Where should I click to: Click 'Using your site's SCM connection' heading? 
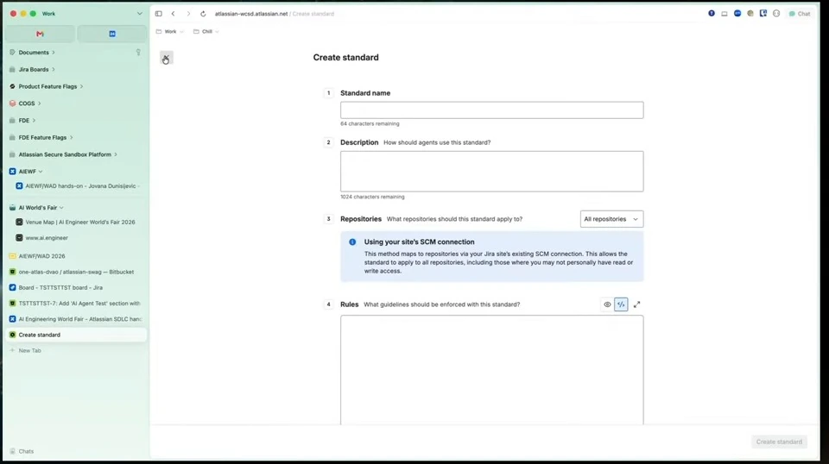tap(420, 242)
